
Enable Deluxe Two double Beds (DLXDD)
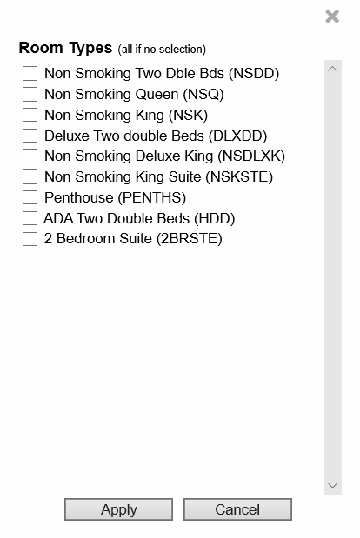tap(30, 136)
